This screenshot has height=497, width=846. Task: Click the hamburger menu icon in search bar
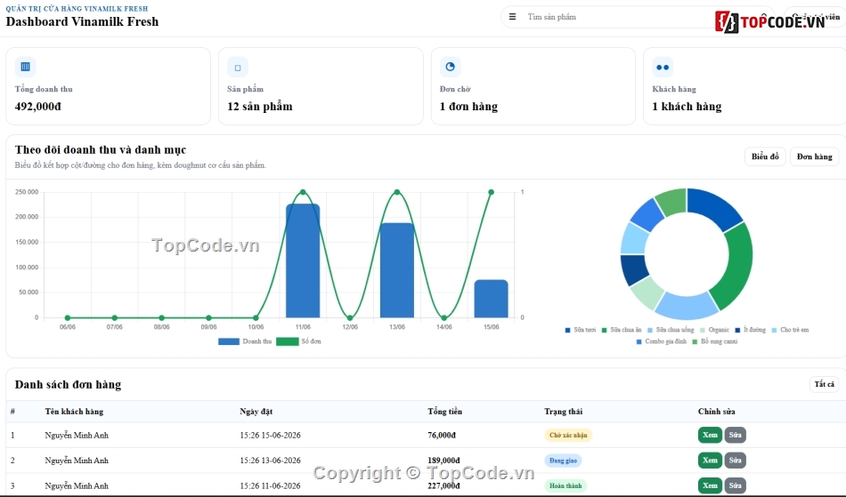coord(512,17)
